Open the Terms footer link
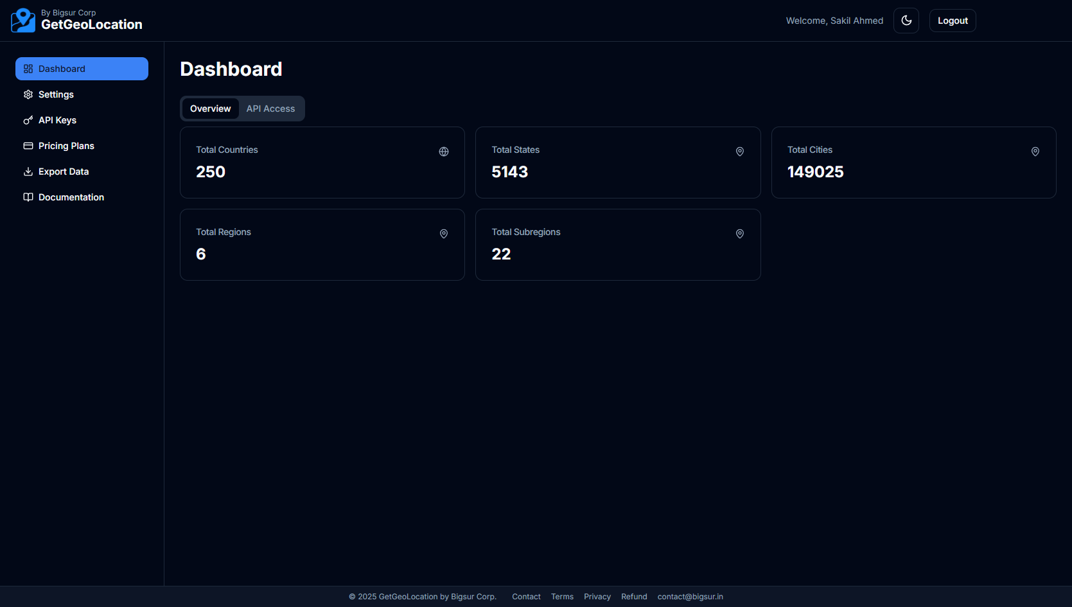This screenshot has height=607, width=1072. [x=562, y=597]
